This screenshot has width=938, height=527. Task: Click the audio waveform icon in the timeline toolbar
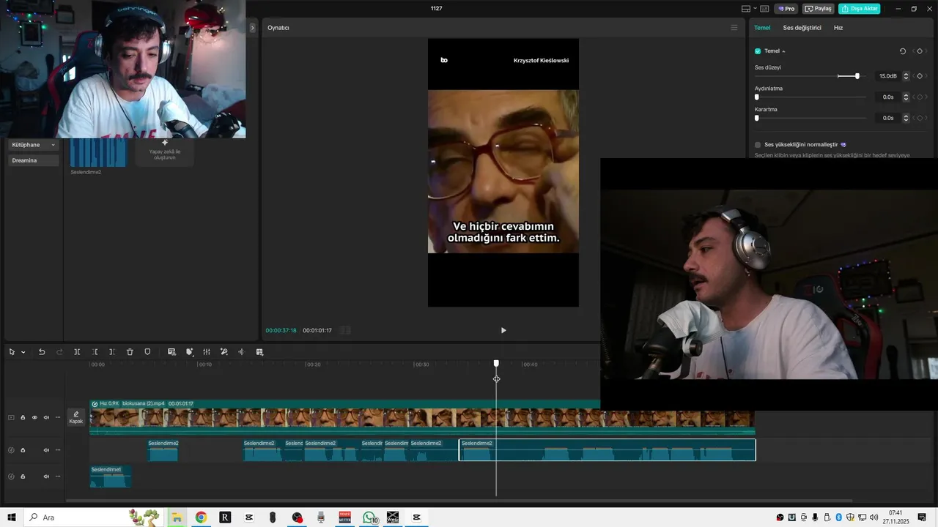pos(241,352)
